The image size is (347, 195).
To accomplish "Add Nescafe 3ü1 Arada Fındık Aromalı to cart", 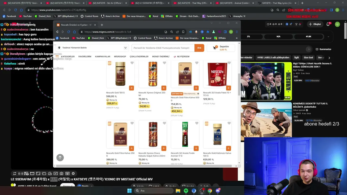I will pyautogui.click(x=196, y=148).
